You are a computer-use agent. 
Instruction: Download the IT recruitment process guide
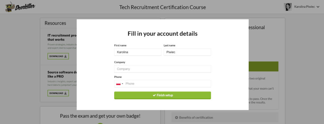point(58,56)
